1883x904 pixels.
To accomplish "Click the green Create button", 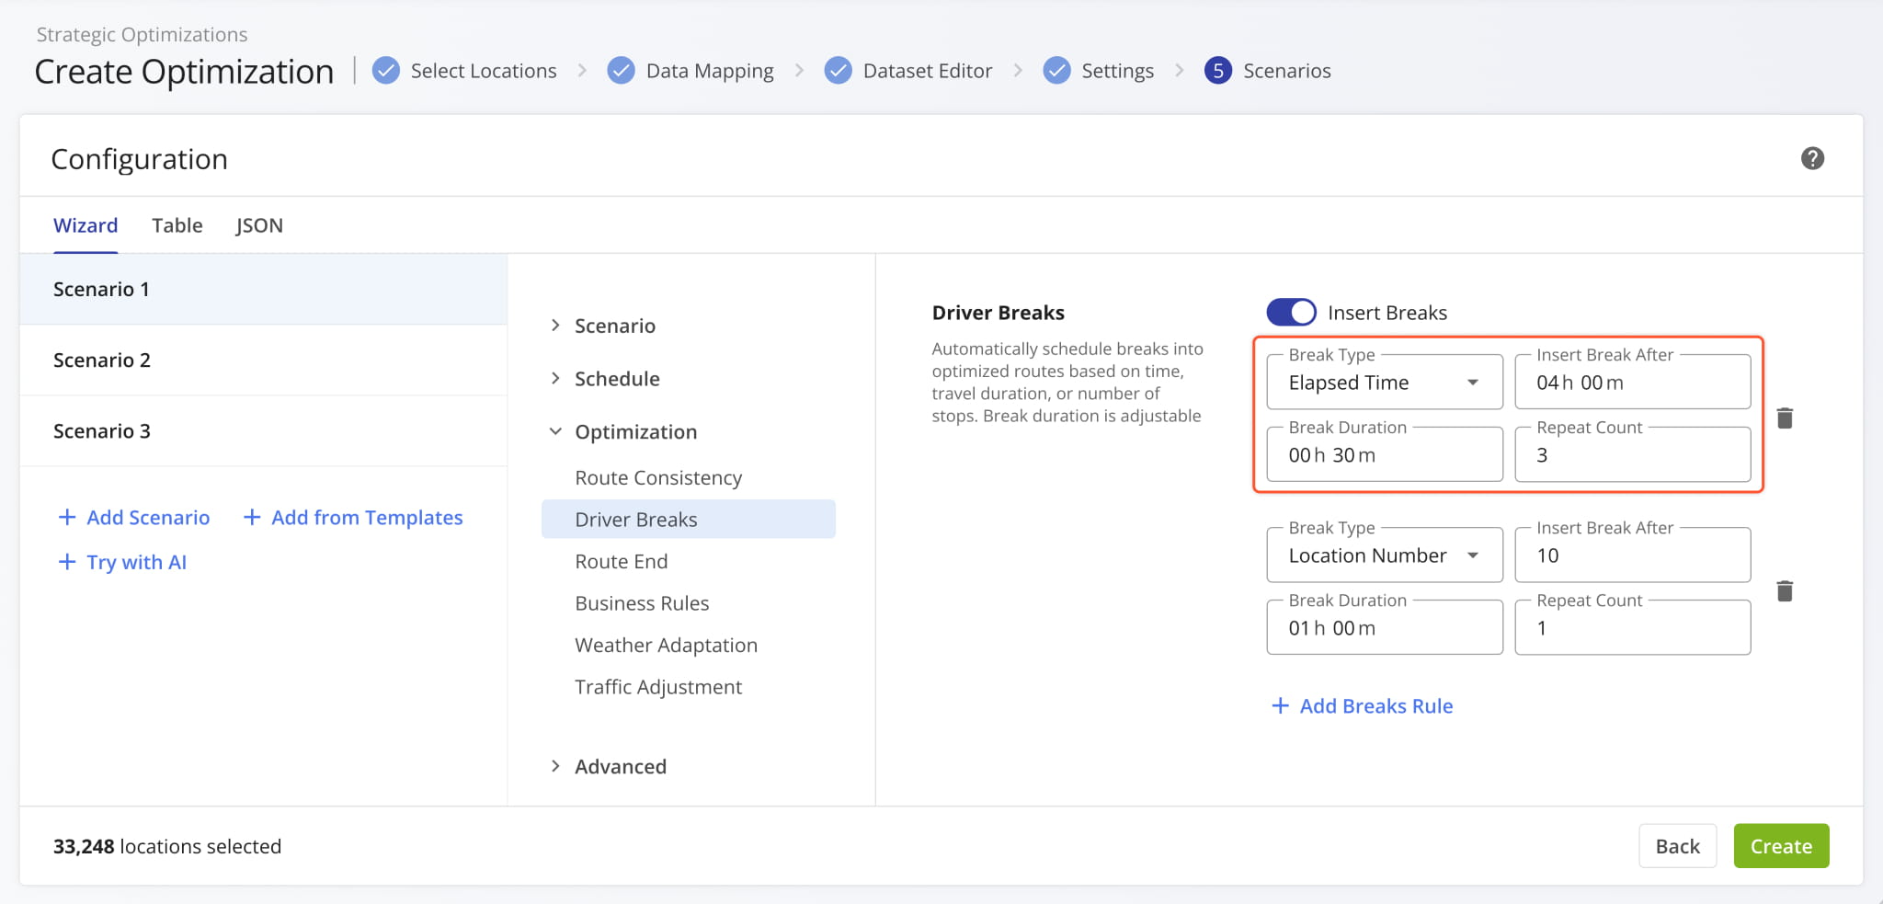I will click(x=1780, y=846).
